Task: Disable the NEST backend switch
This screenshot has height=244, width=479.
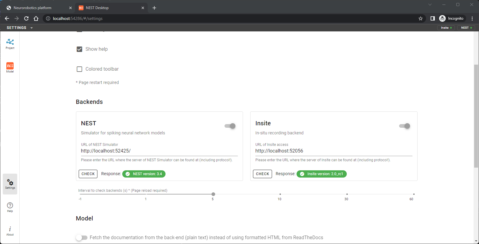Action: (x=230, y=126)
